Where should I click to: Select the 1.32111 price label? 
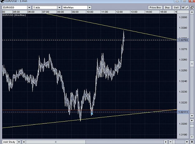[183, 112]
